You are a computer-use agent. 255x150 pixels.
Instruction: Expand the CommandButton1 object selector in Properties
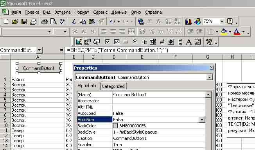click(210, 77)
